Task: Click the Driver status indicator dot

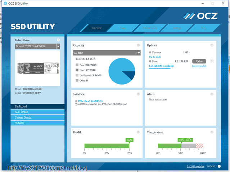Action: tap(150, 61)
